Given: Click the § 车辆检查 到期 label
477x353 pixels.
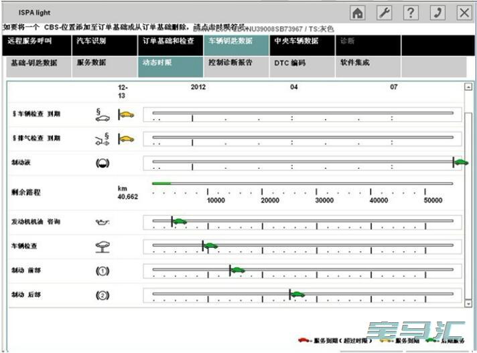Looking at the screenshot, I should click(36, 114).
